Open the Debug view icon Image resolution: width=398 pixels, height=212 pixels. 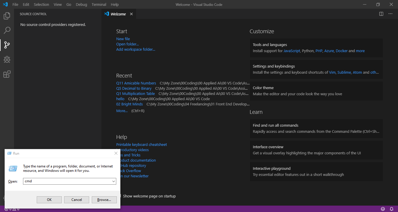pyautogui.click(x=7, y=59)
